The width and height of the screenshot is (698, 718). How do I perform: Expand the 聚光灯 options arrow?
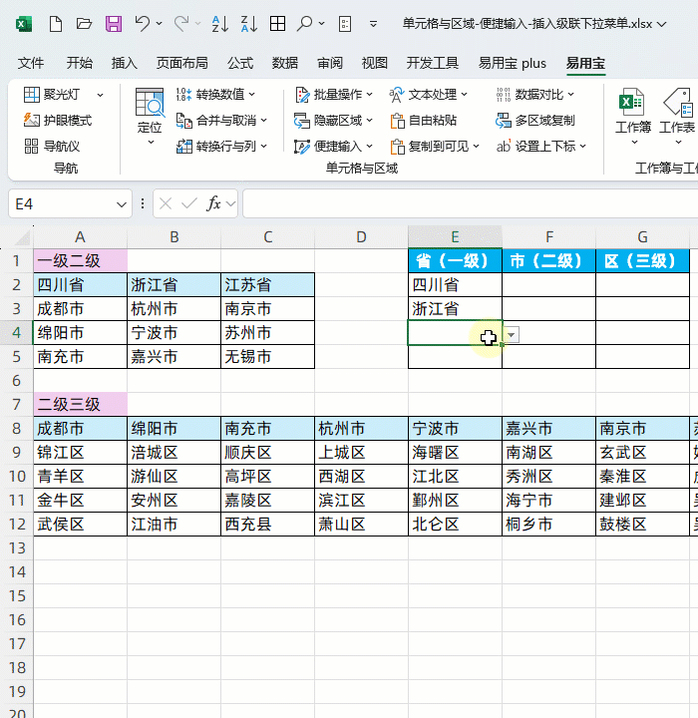tap(100, 95)
